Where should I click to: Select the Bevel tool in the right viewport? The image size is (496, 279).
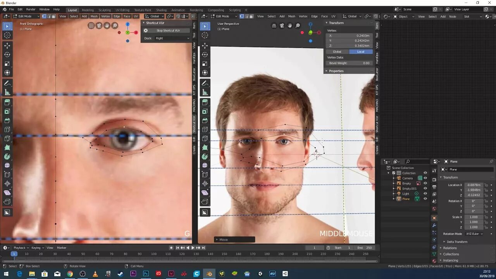click(x=205, y=121)
